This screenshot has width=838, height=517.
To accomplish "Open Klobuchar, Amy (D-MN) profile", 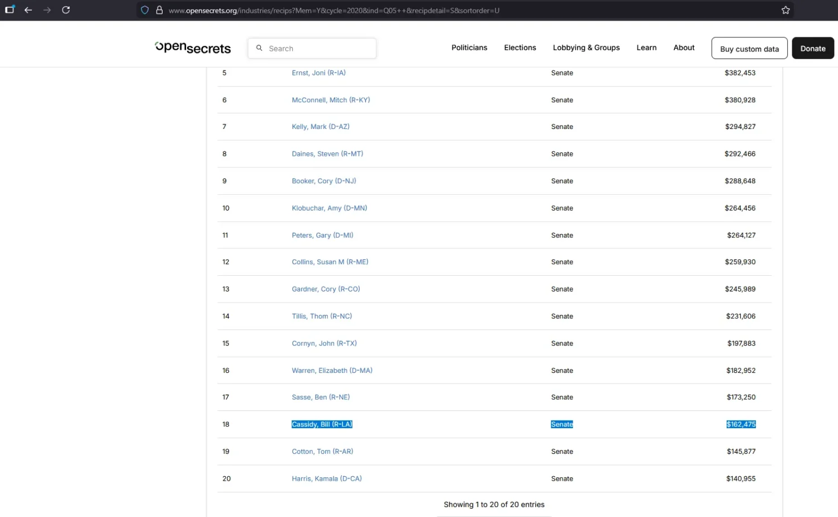I will (330, 208).
